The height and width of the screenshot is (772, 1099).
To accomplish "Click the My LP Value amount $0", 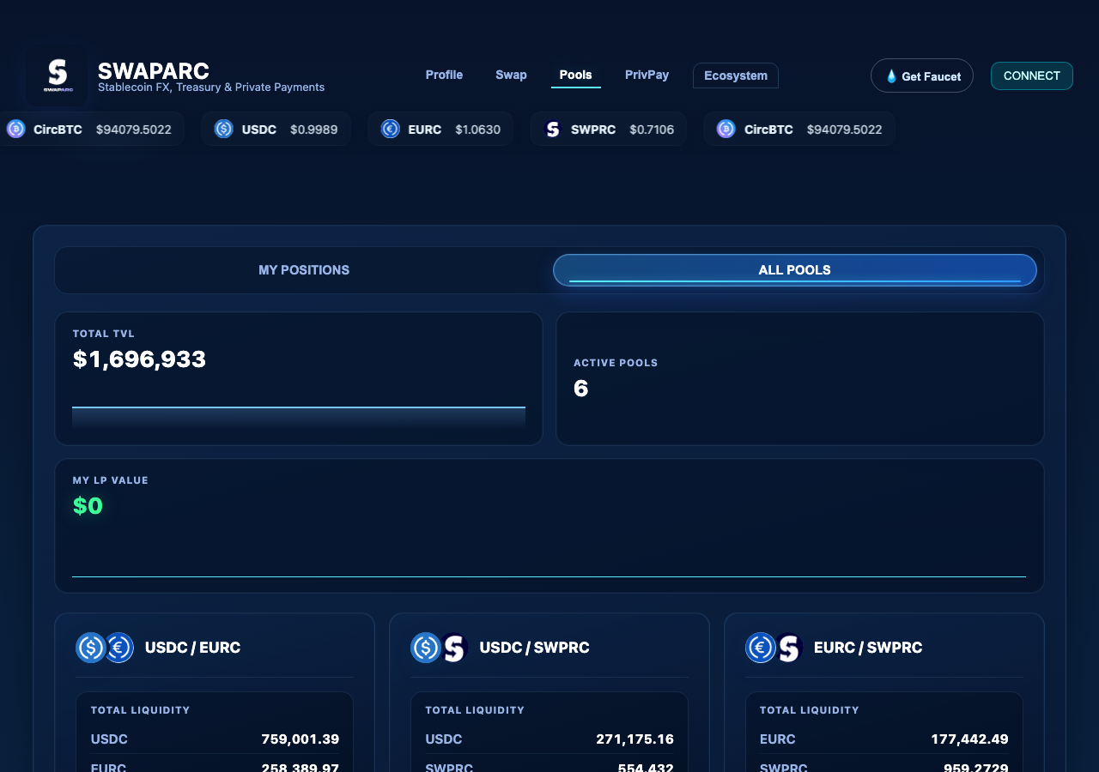I will 88,506.
